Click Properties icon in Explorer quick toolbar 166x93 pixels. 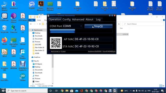34,17
